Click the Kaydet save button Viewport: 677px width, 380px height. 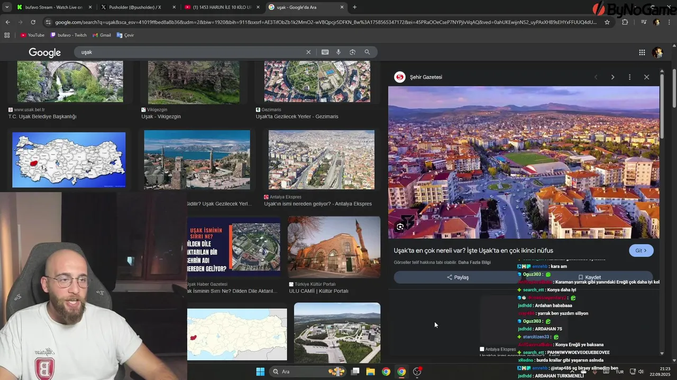pos(589,277)
